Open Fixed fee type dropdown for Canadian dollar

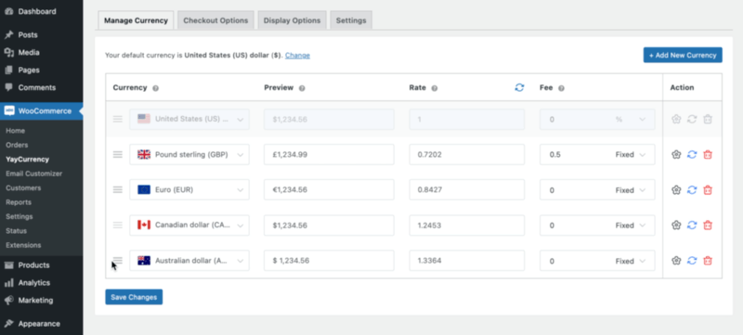point(631,225)
